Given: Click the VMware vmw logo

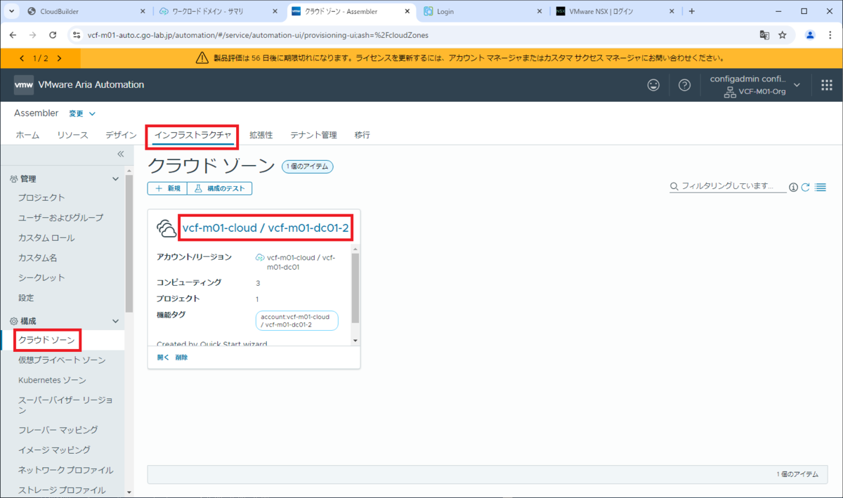Looking at the screenshot, I should coord(23,85).
